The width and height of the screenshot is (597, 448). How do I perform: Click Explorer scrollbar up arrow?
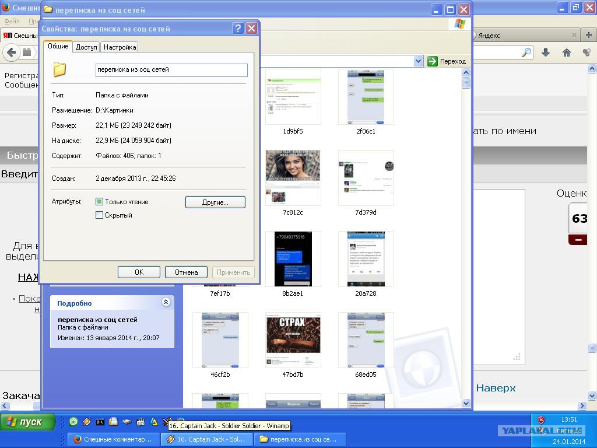(x=466, y=72)
